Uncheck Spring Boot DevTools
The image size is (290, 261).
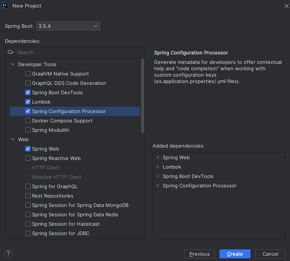(28, 92)
